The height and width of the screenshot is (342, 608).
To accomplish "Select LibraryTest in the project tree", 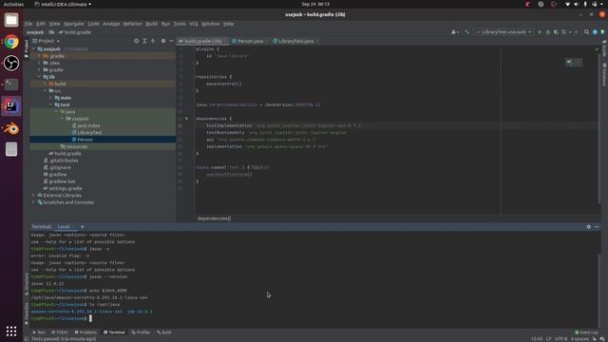I will [x=89, y=133].
